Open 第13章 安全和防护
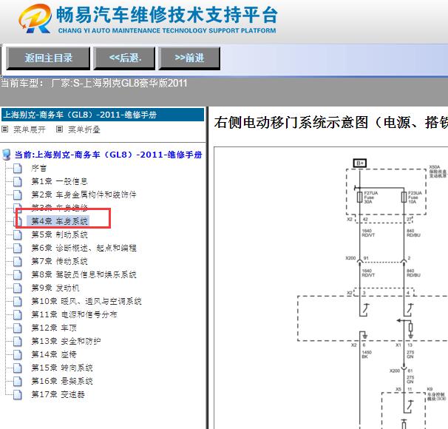This screenshot has height=429, width=448. coord(66,341)
